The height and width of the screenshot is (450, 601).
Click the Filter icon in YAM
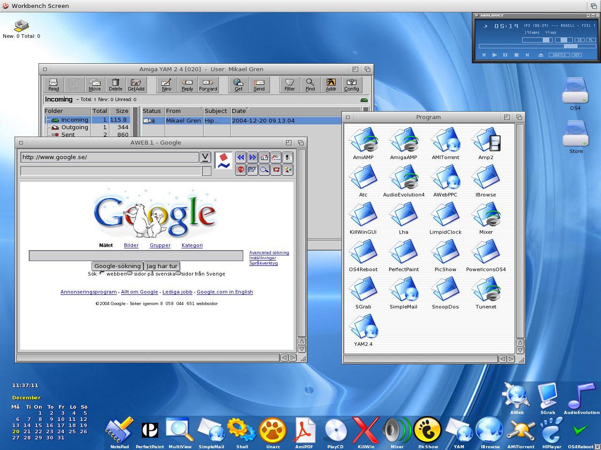(x=290, y=85)
